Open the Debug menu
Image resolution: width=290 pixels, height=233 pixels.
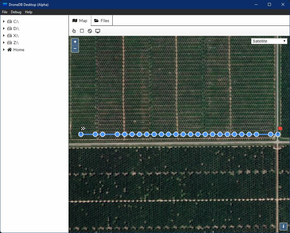(x=16, y=12)
